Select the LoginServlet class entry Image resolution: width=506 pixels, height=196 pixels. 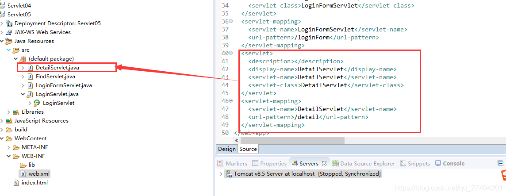[x=58, y=103]
